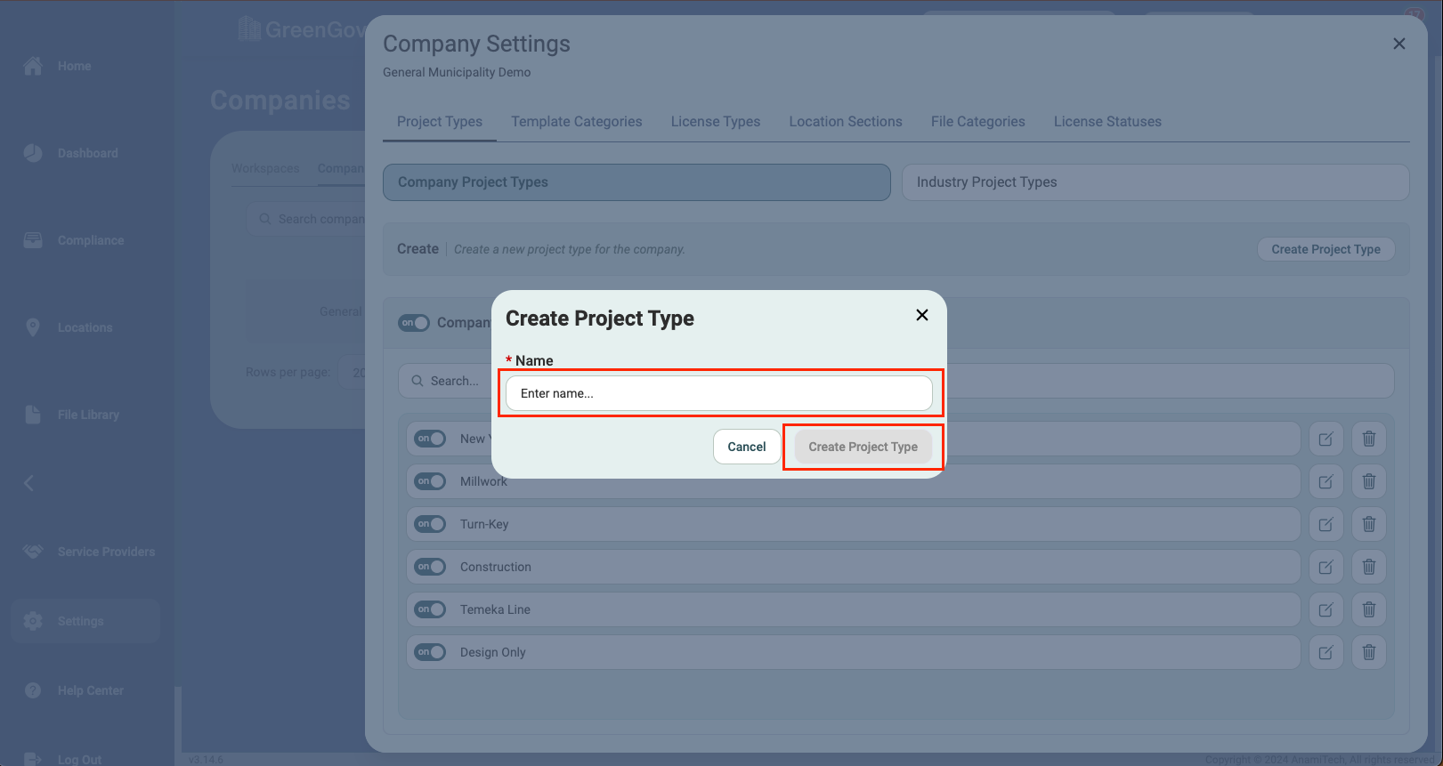This screenshot has height=766, width=1443.
Task: Click the edit icon for Design Only
Action: (x=1325, y=652)
